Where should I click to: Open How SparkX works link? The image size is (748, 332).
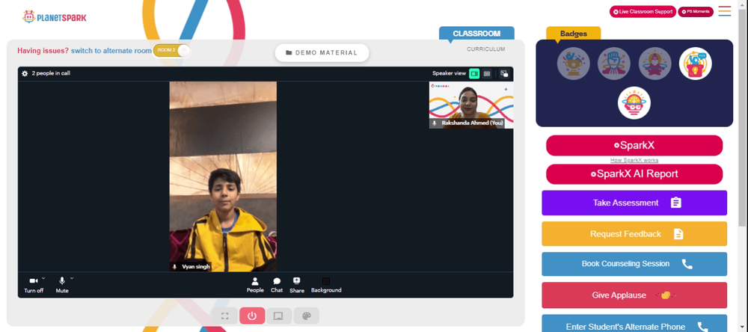click(634, 160)
